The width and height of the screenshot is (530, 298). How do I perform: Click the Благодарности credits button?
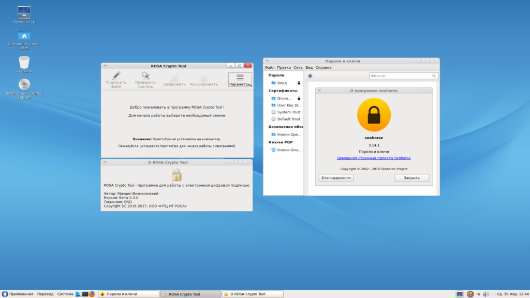[336, 178]
